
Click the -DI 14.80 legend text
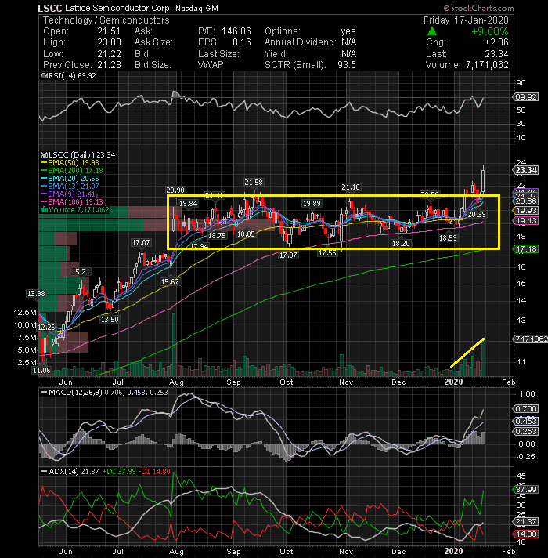click(154, 472)
